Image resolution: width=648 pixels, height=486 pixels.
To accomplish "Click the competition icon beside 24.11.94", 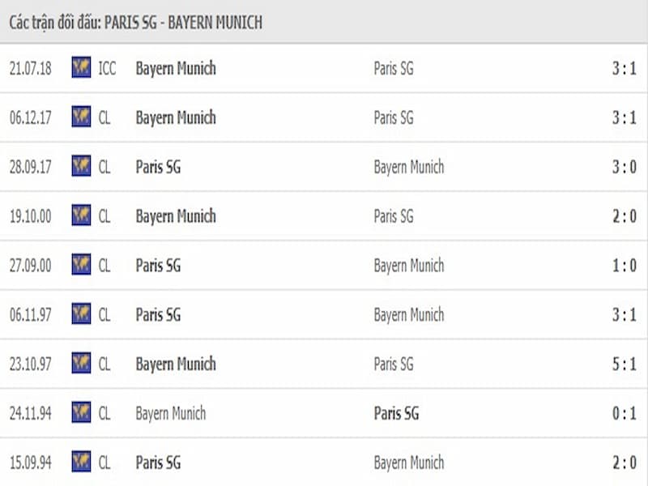I will (x=81, y=412).
